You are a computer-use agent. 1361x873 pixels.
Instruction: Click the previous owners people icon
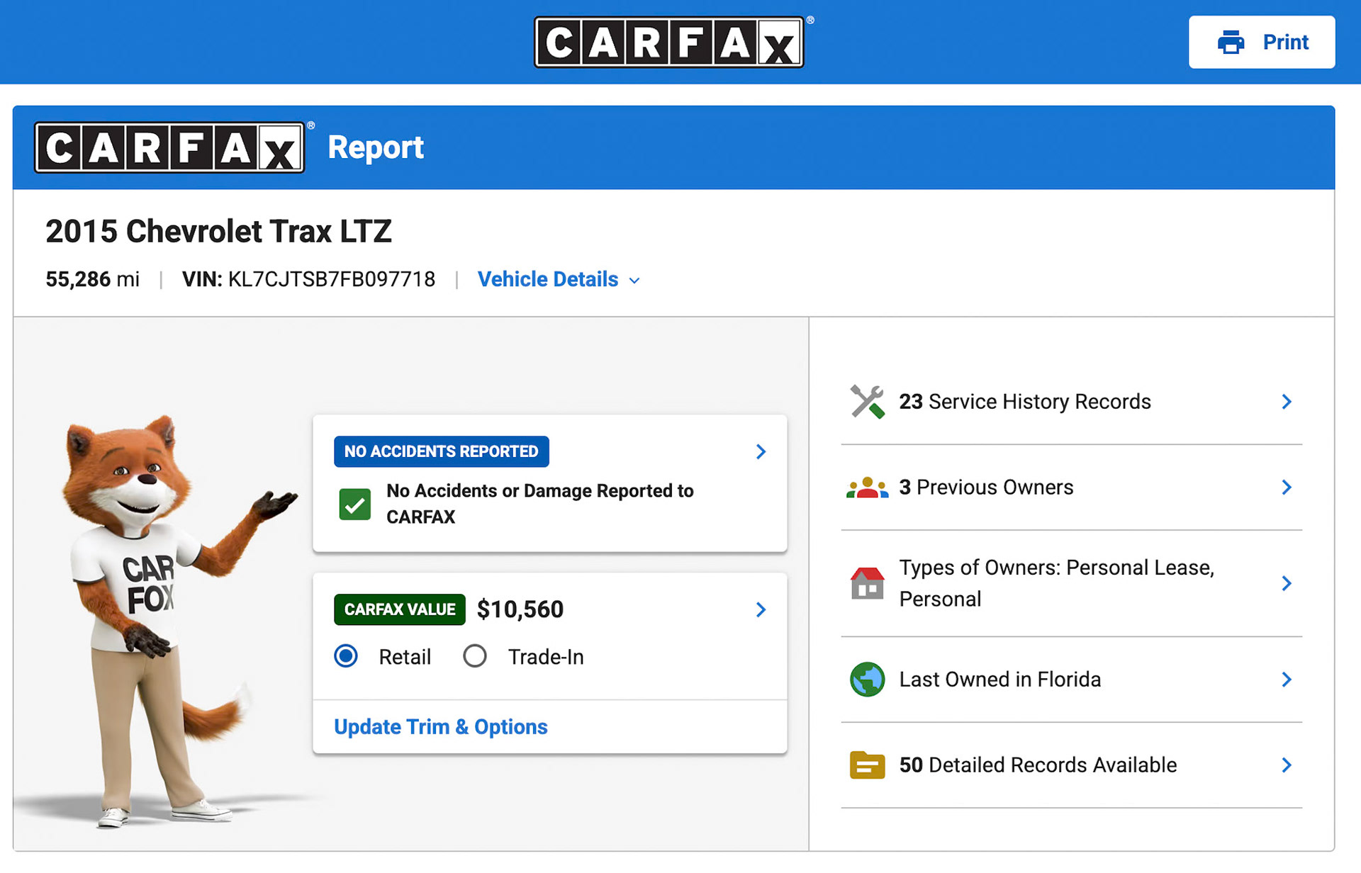tap(867, 488)
